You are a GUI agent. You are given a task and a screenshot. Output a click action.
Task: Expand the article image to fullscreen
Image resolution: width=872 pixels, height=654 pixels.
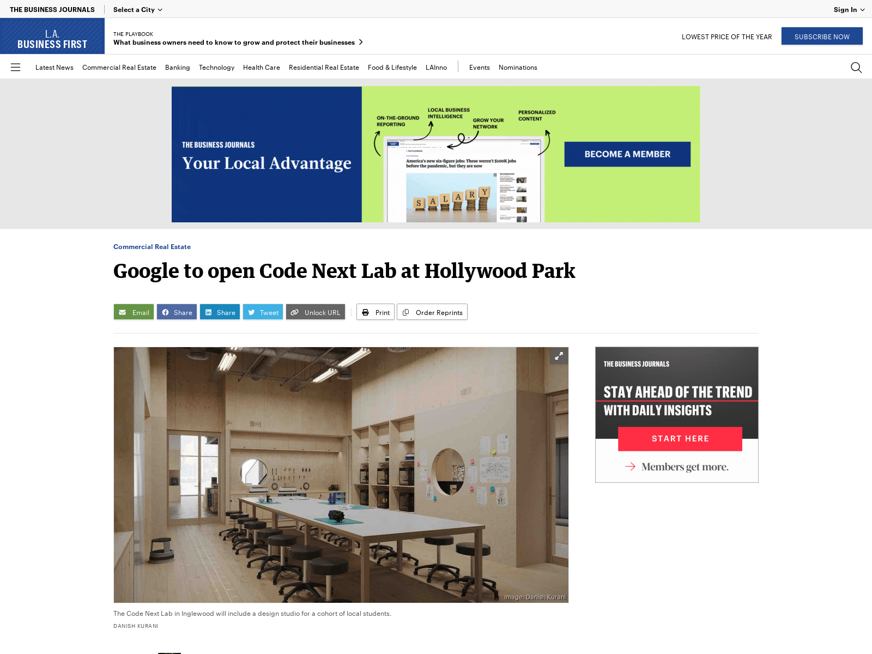pyautogui.click(x=559, y=356)
